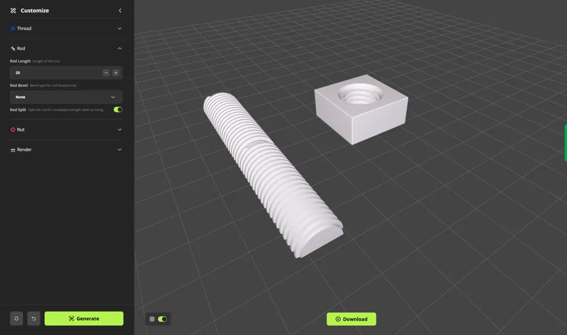Collapse the Rod section
Image resolution: width=567 pixels, height=335 pixels.
tap(119, 48)
